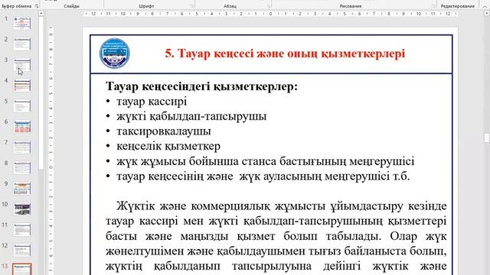Click the bullet 'тауар кеңсесінің және жүк ауласының меңгерушісі т.б.'

click(x=263, y=176)
